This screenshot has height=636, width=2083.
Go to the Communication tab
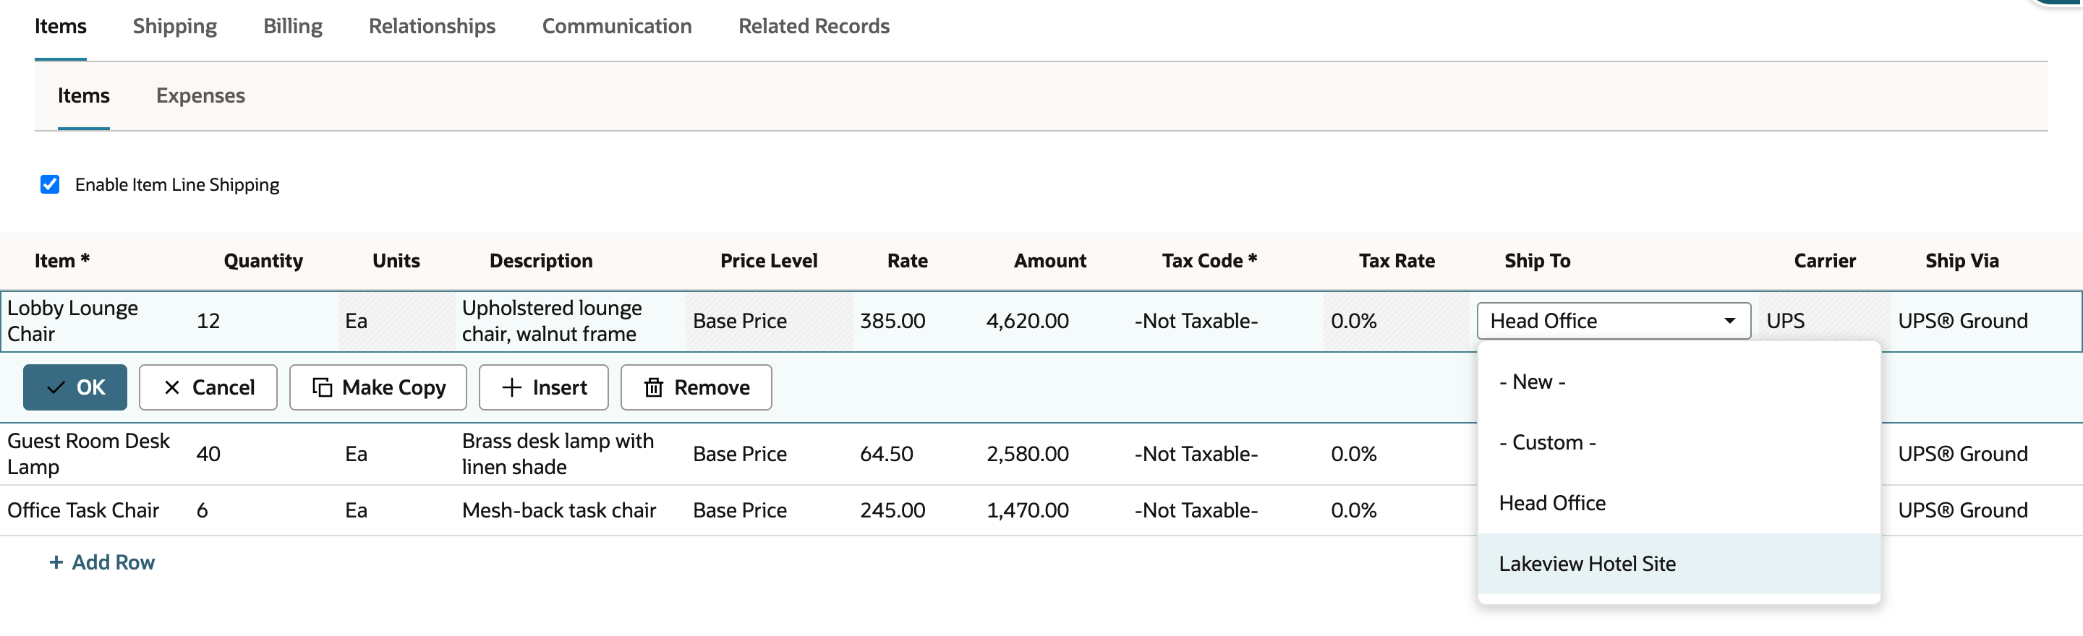(616, 26)
